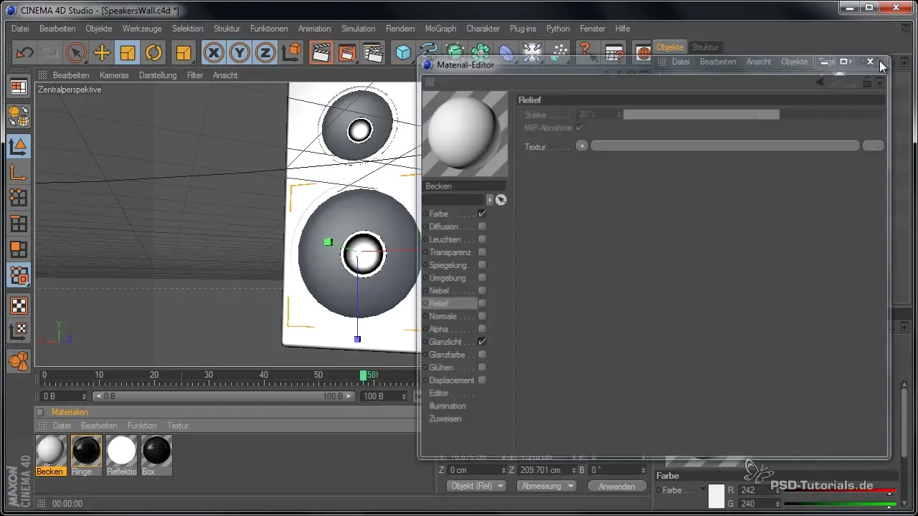The width and height of the screenshot is (918, 516).
Task: Click the Undo arrow in the toolbar
Action: pos(25,52)
